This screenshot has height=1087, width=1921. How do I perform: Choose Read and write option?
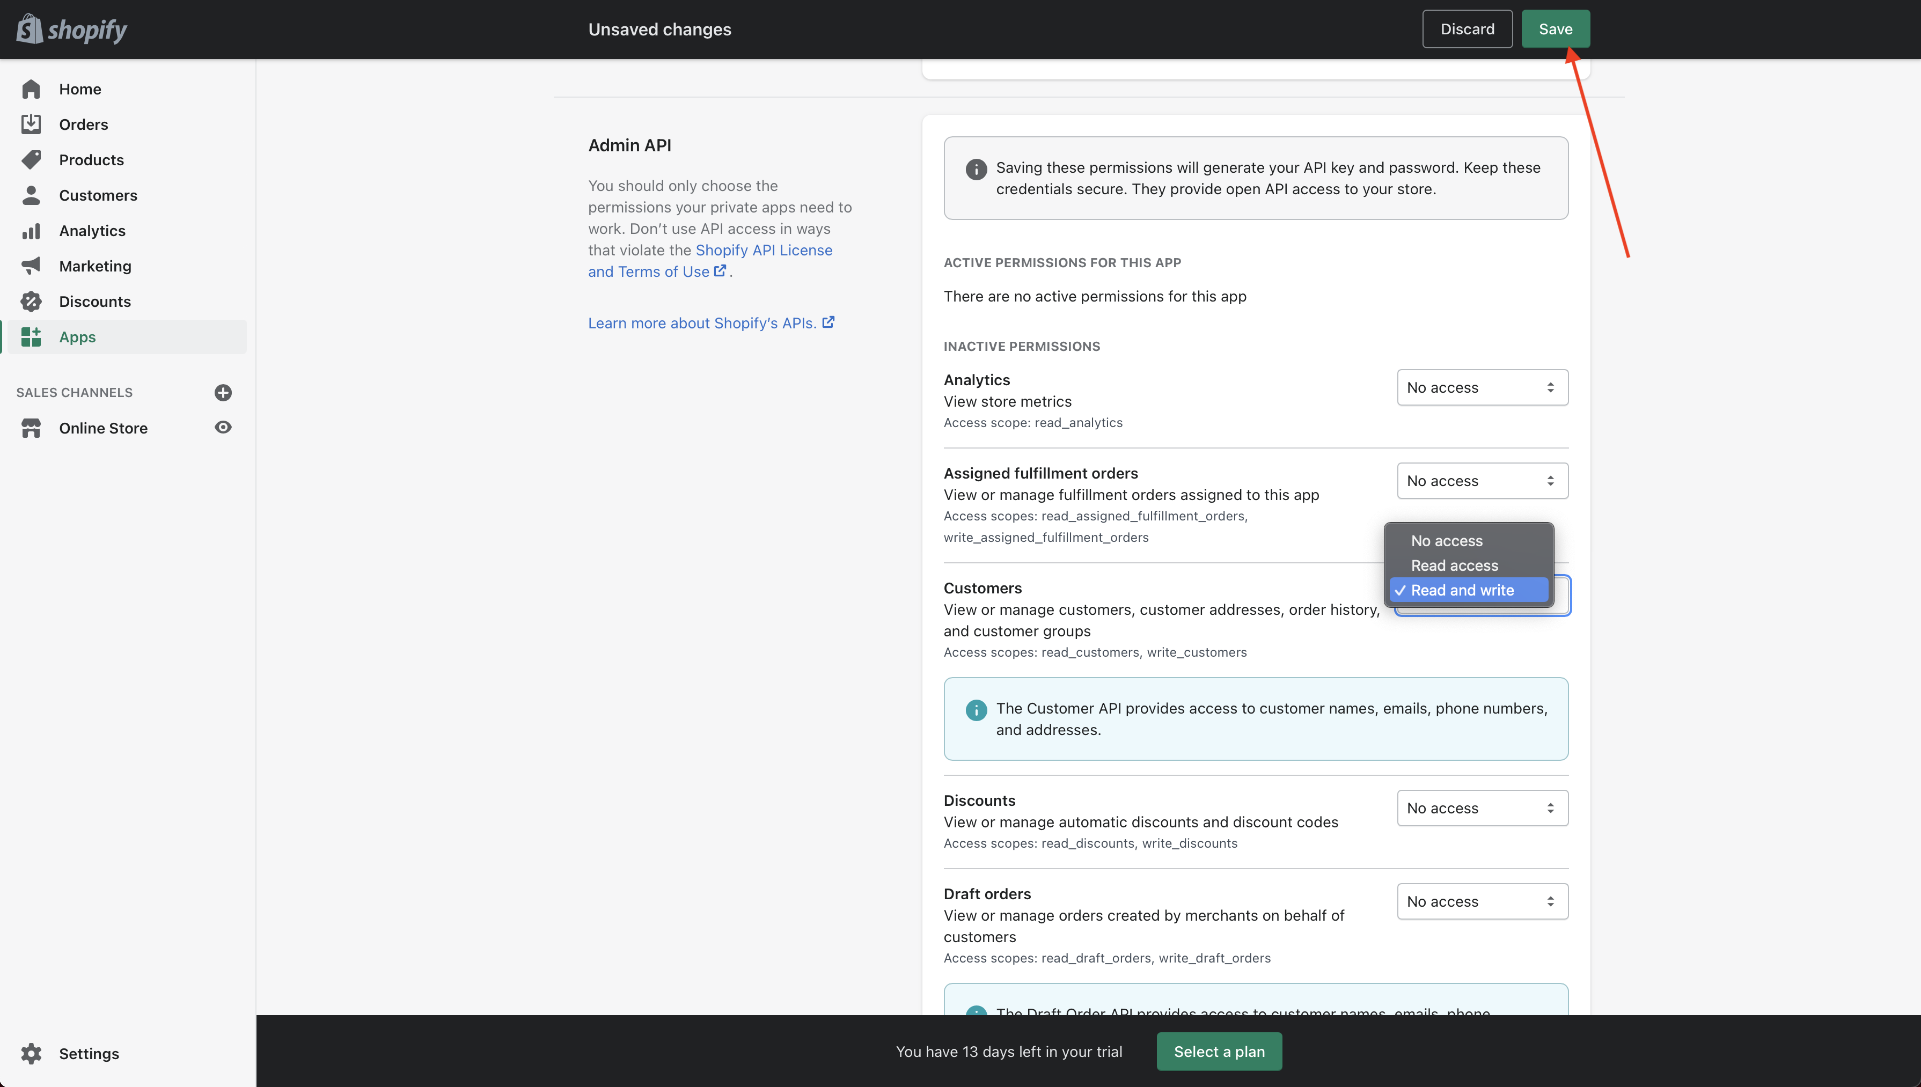pos(1469,590)
